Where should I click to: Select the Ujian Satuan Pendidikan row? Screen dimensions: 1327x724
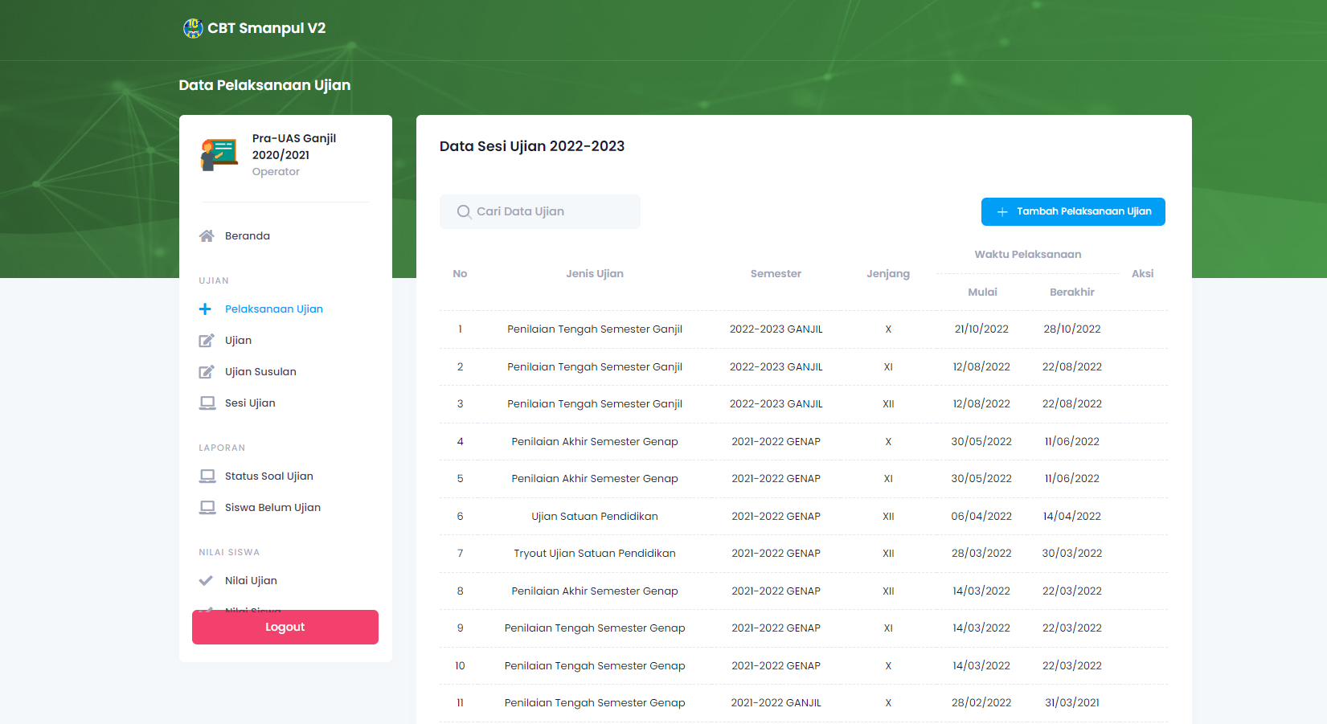(x=594, y=517)
